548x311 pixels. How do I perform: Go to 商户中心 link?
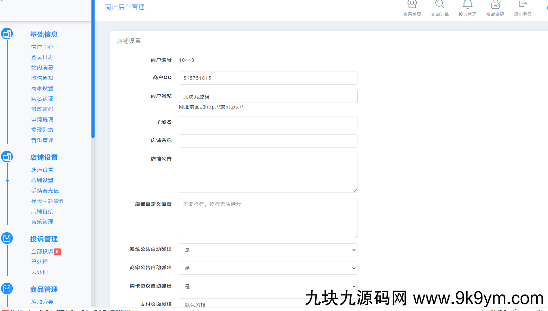(x=42, y=47)
